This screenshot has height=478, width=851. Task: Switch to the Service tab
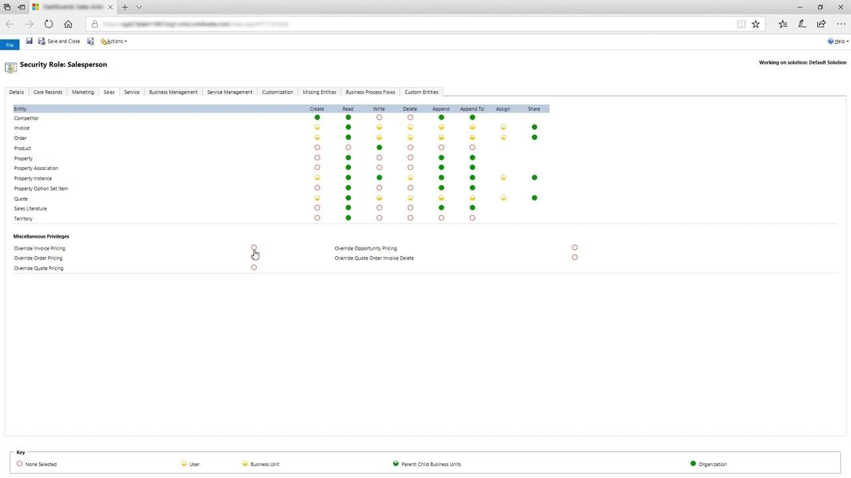pyautogui.click(x=132, y=92)
